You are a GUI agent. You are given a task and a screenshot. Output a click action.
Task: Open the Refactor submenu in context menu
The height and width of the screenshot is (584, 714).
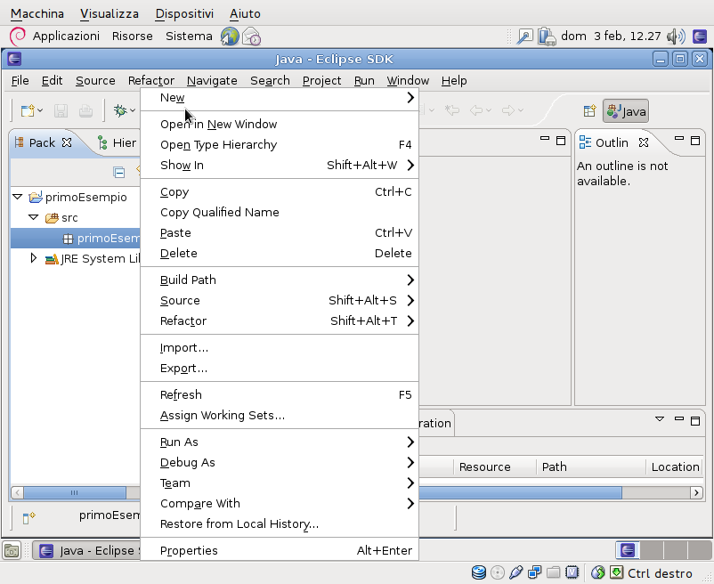(280, 320)
